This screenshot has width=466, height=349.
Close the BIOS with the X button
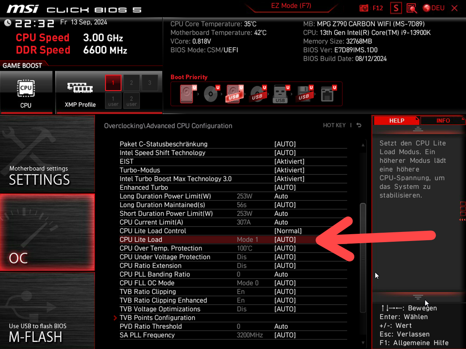tap(454, 8)
